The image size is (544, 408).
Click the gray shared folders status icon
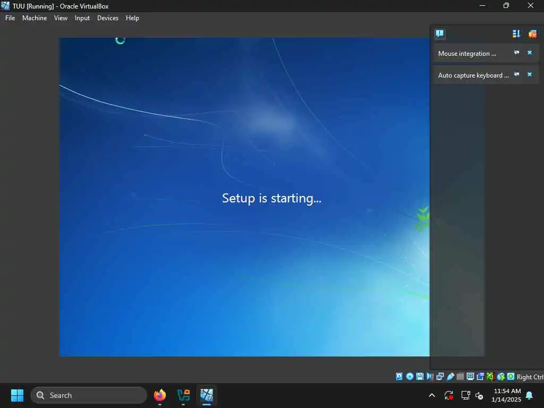click(x=461, y=377)
